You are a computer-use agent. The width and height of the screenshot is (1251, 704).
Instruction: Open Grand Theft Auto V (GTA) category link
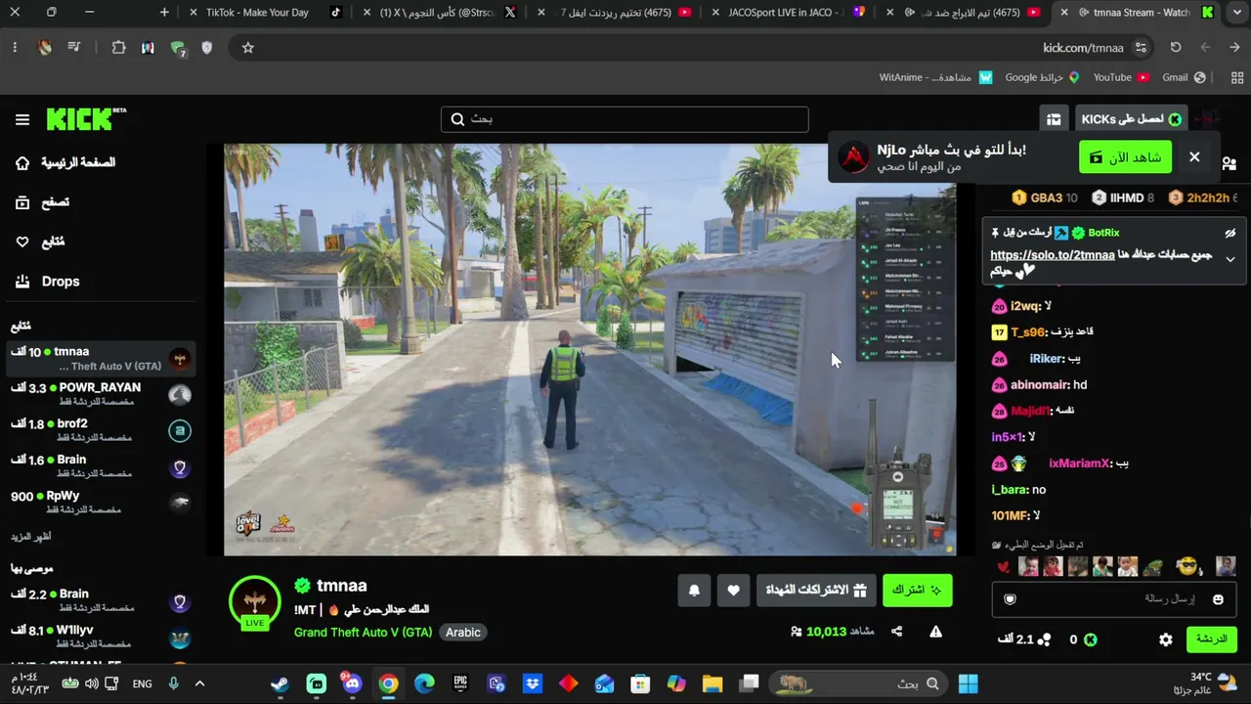(x=363, y=633)
